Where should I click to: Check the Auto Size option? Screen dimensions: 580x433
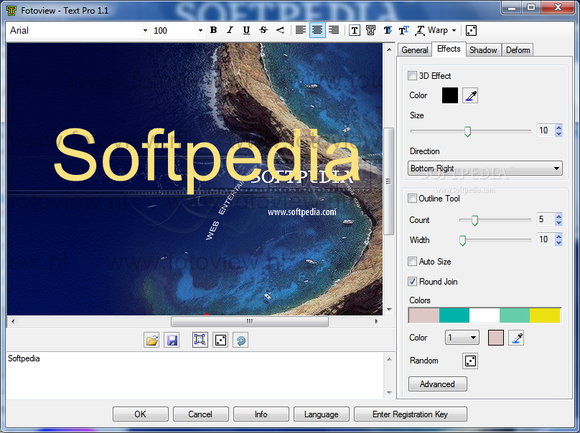[x=412, y=262]
